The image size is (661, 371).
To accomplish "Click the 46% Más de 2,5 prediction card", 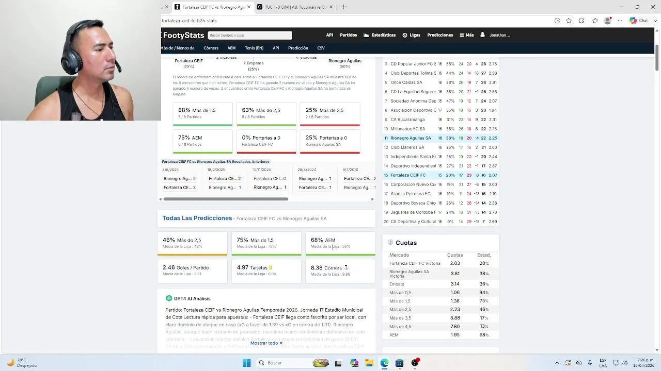I will point(192,244).
